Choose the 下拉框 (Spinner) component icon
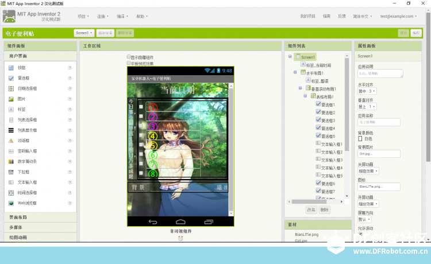The width and height of the screenshot is (431, 264). 11,172
